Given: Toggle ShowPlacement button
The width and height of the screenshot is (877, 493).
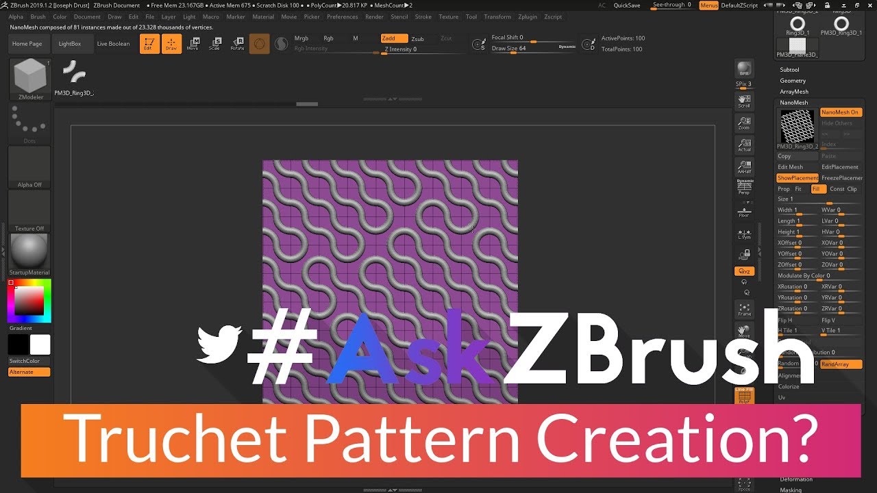Looking at the screenshot, I should pyautogui.click(x=798, y=178).
